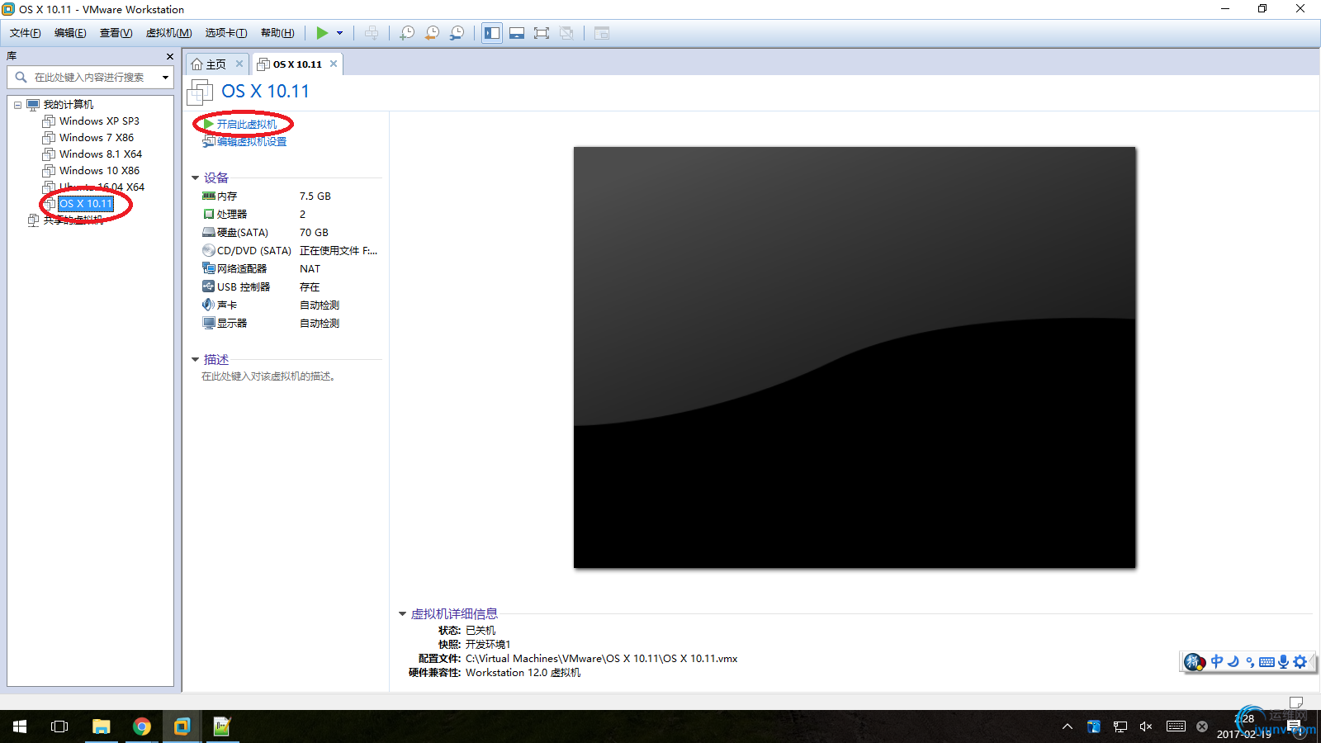Click the 处理器 processor device row
This screenshot has height=743, width=1321.
pyautogui.click(x=291, y=215)
